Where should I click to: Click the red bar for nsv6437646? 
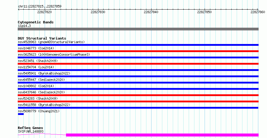[138, 95]
